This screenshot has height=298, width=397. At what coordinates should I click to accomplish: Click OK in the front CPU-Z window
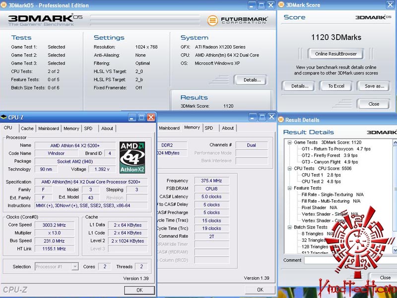tap(139, 290)
